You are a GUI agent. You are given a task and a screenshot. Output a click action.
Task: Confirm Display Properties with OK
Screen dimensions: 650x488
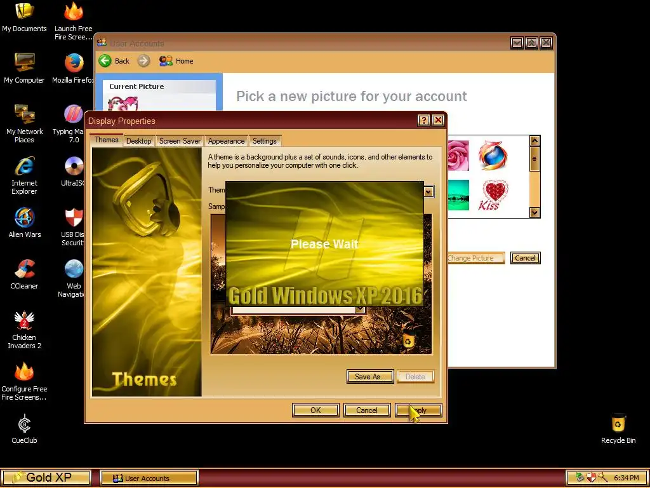pyautogui.click(x=315, y=410)
